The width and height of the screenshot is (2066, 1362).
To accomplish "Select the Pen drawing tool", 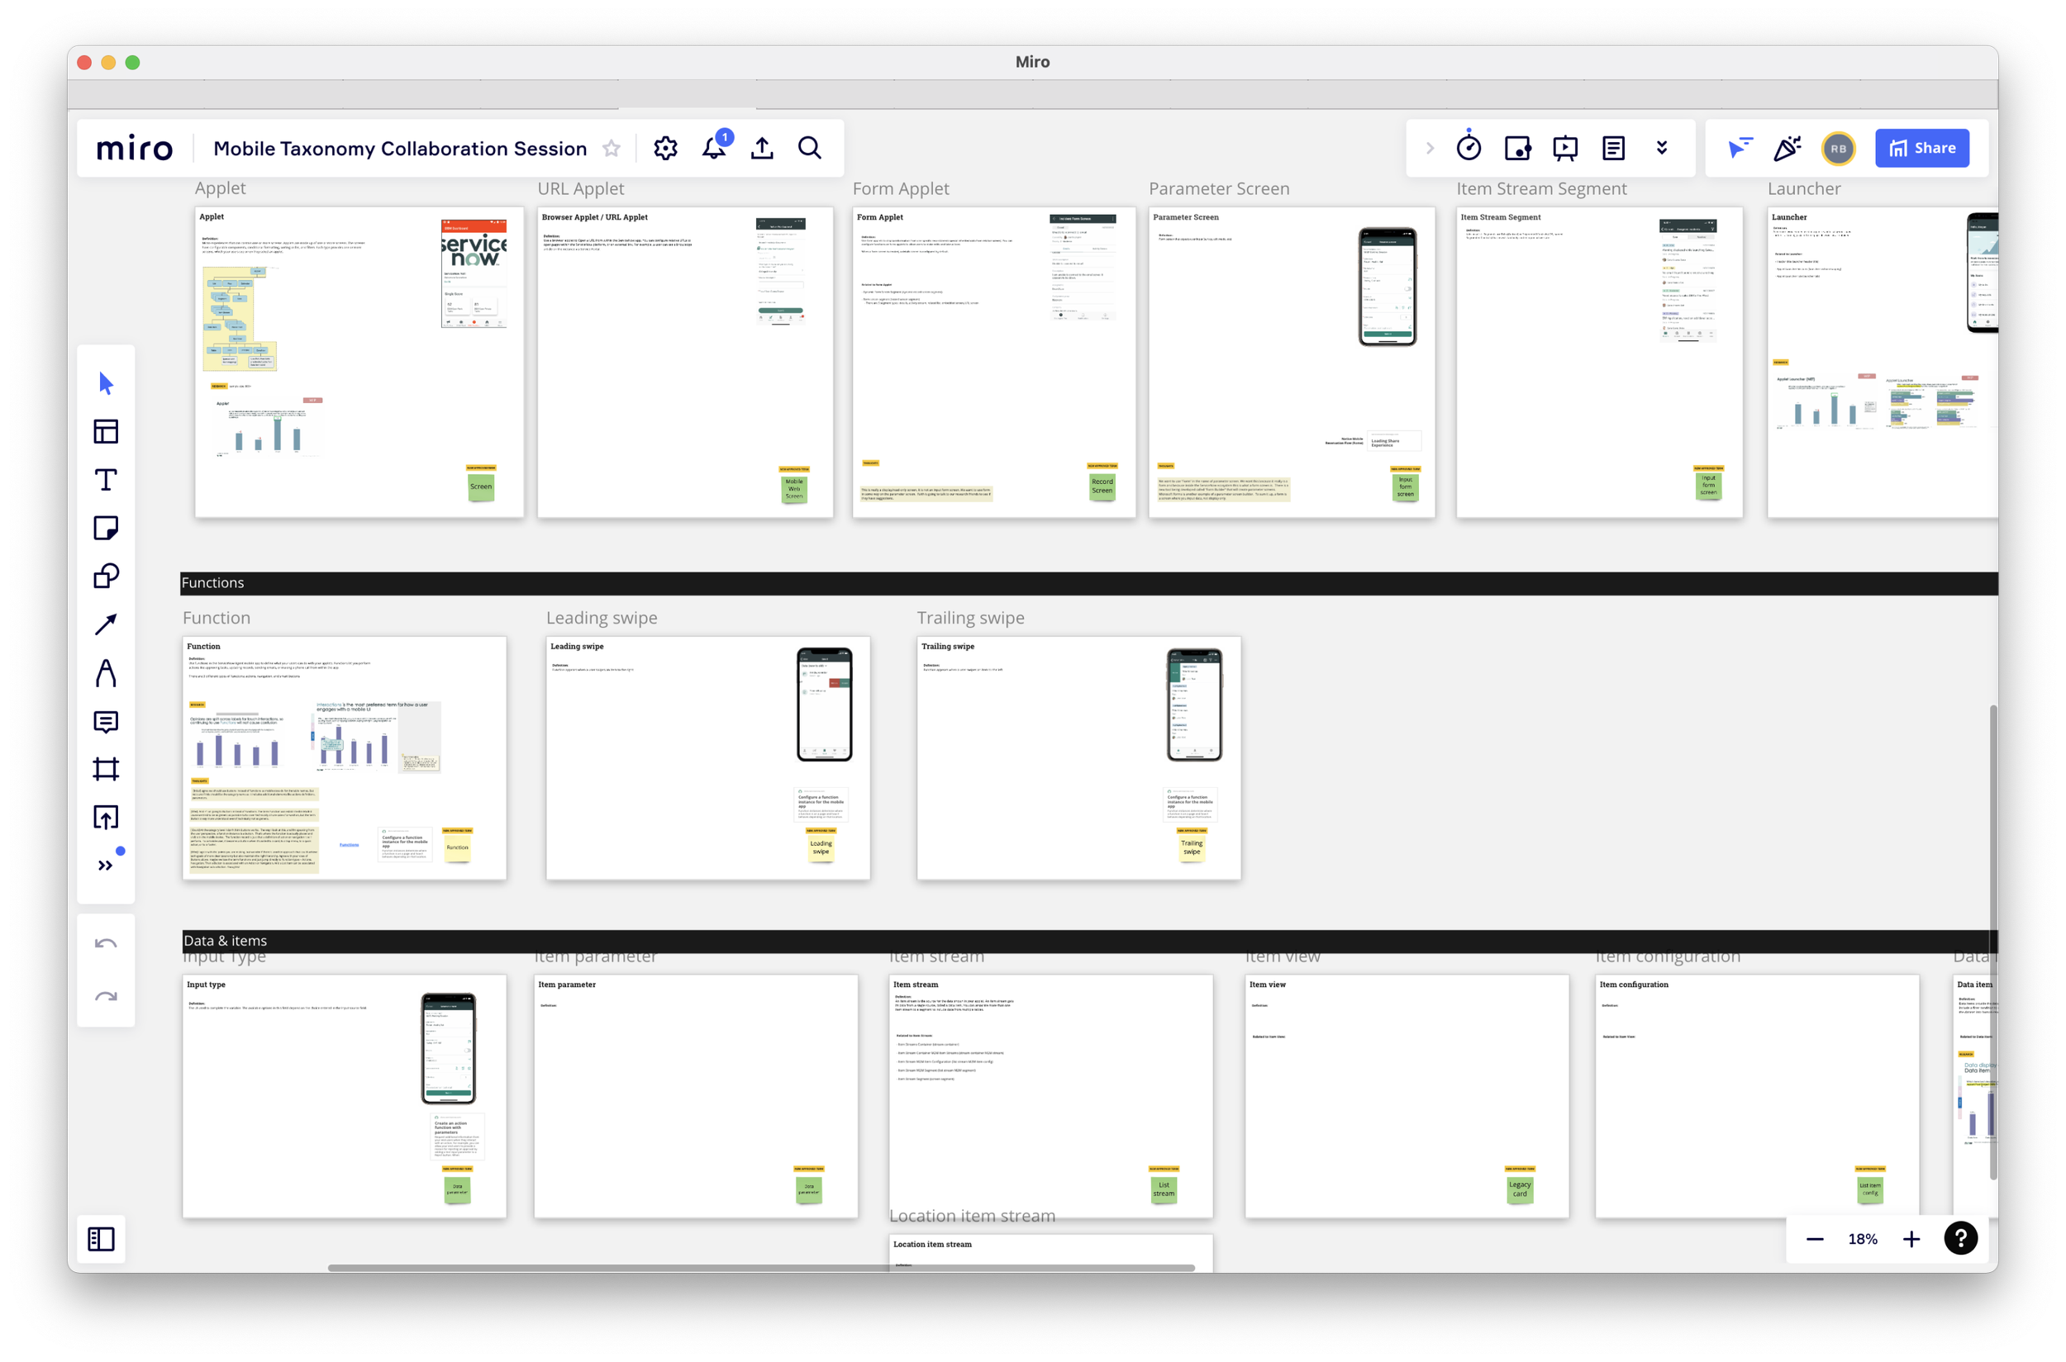I will 106,673.
